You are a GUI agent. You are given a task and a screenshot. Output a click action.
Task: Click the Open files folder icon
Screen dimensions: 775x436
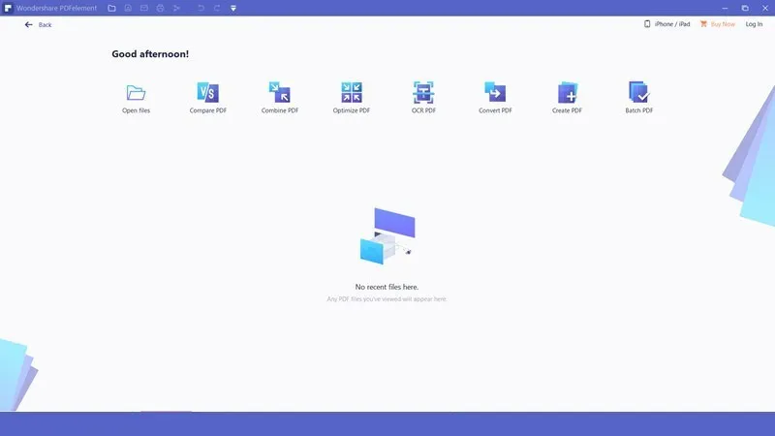point(136,93)
